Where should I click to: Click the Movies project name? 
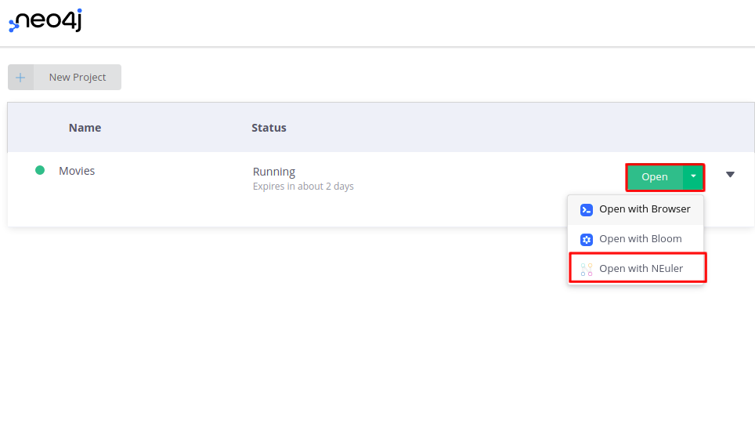click(77, 171)
